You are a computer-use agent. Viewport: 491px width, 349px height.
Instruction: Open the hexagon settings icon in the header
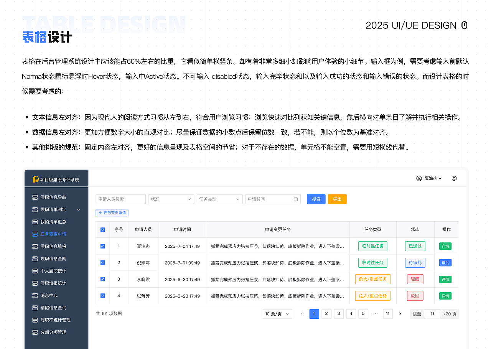click(x=454, y=178)
